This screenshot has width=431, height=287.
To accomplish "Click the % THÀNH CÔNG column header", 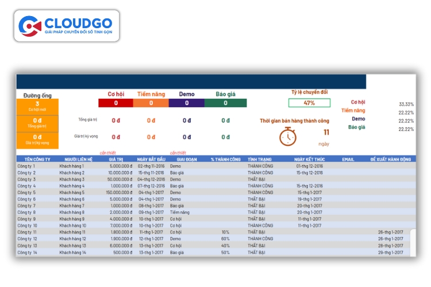I will (x=225, y=159).
